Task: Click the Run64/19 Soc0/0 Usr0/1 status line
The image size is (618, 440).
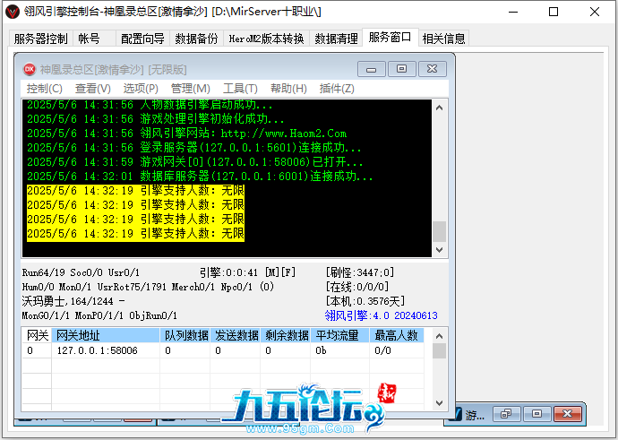Action: [81, 272]
